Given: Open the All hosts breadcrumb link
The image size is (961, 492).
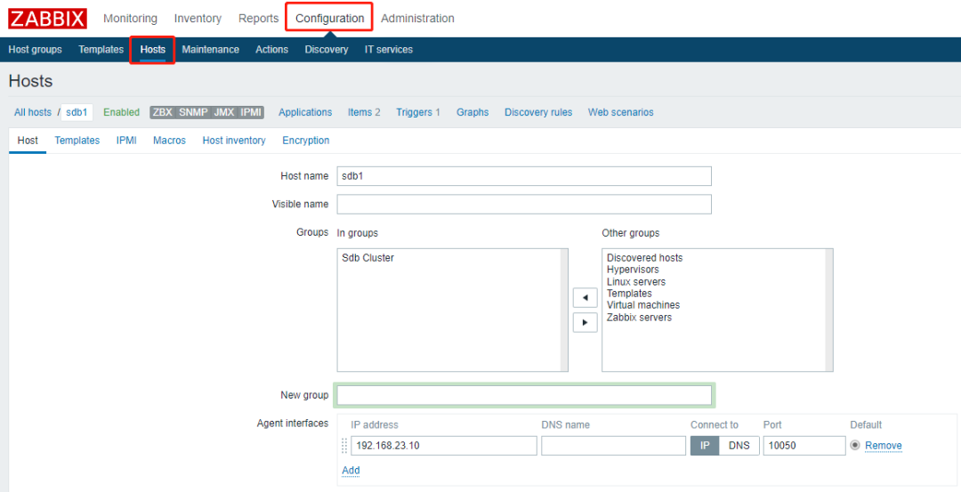Looking at the screenshot, I should pyautogui.click(x=33, y=112).
